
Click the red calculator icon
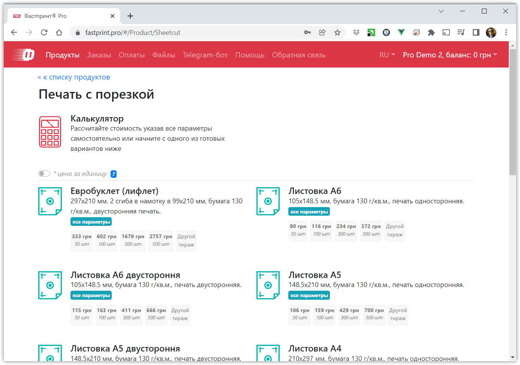pyautogui.click(x=50, y=132)
